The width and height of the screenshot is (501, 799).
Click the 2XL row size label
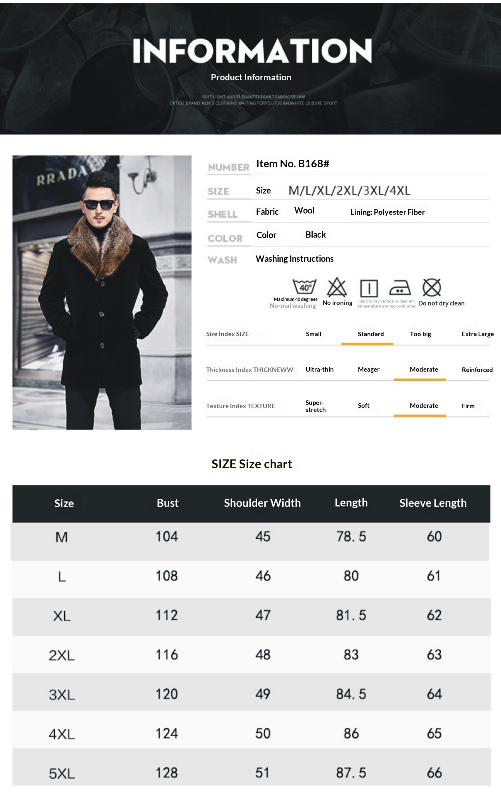(62, 655)
